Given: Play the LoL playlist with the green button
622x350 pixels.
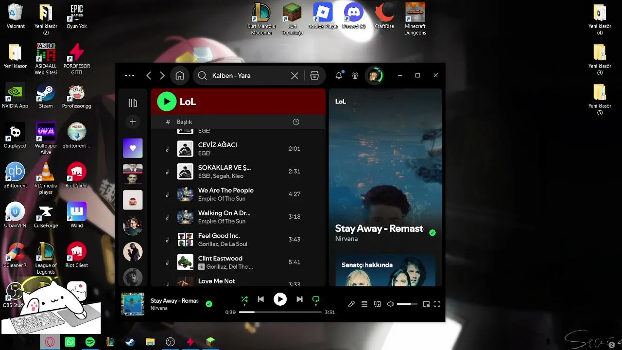Looking at the screenshot, I should 167,102.
